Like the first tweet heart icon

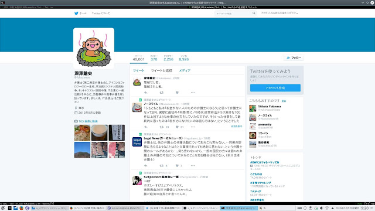click(x=177, y=93)
